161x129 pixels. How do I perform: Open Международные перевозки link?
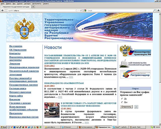tap(24, 67)
